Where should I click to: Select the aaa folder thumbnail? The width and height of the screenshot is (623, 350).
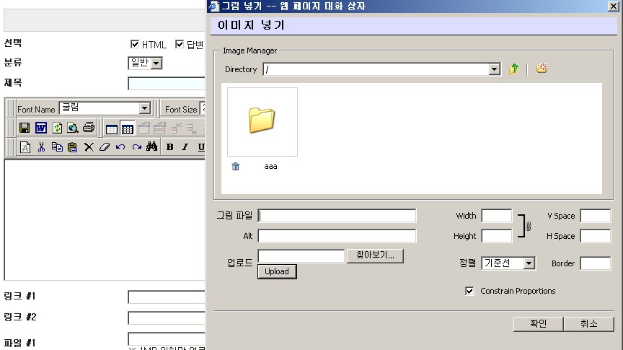(x=262, y=122)
